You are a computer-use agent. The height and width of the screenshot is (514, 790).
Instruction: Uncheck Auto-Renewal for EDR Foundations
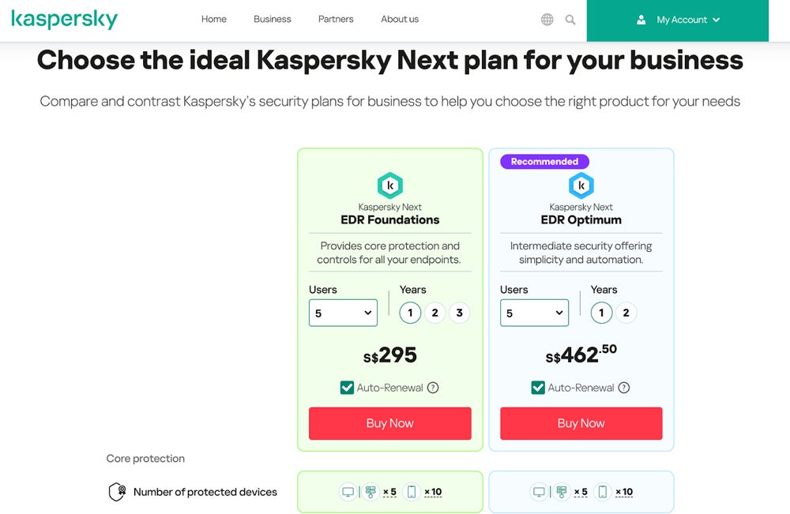[x=347, y=388]
